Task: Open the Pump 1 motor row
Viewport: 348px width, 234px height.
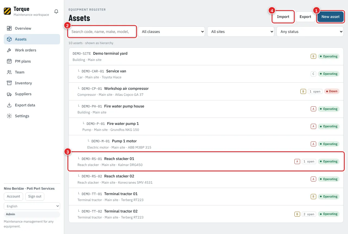Action: [206, 144]
